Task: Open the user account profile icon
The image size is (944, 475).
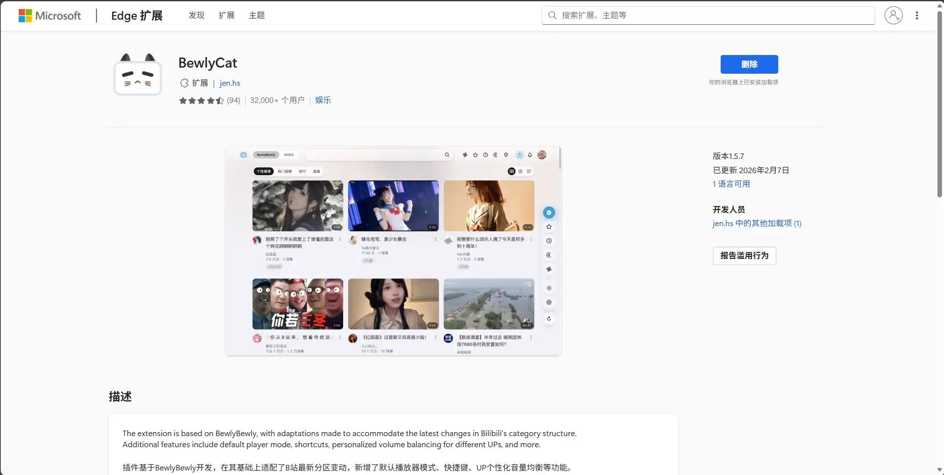Action: pyautogui.click(x=893, y=16)
